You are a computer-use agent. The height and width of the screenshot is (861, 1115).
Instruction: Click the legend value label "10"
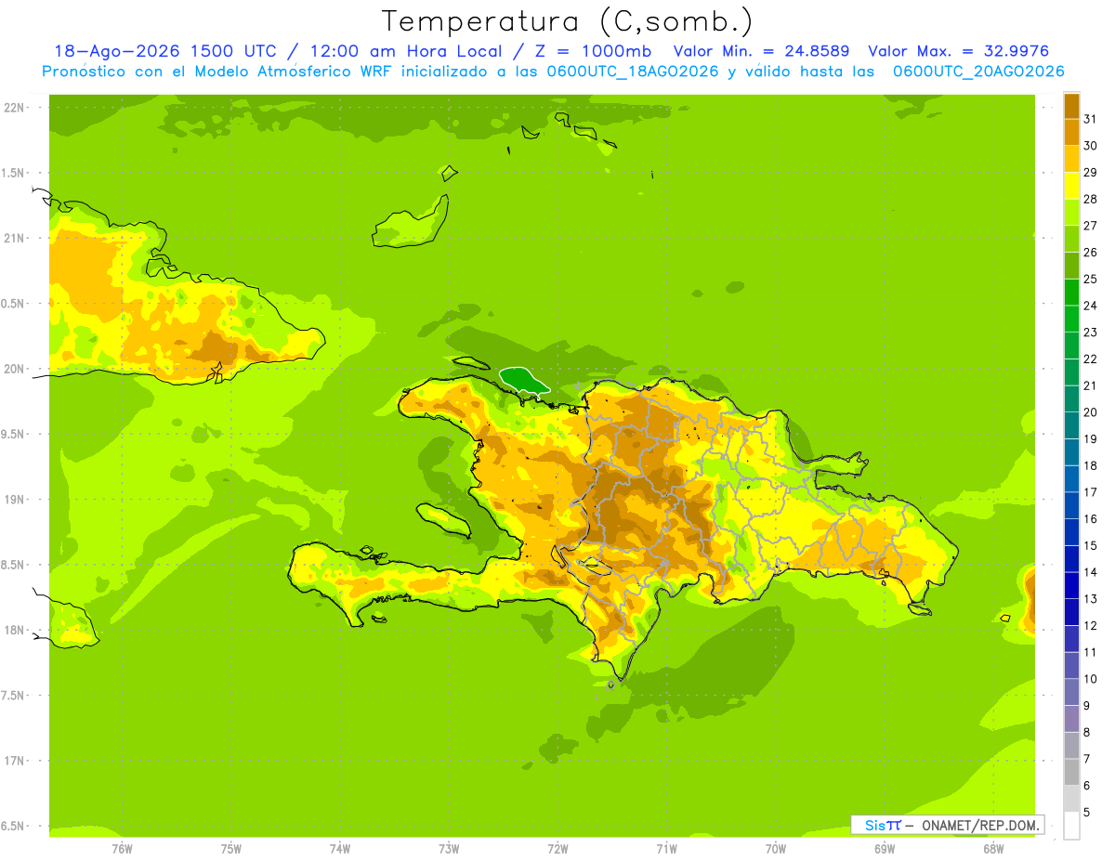tap(1090, 679)
